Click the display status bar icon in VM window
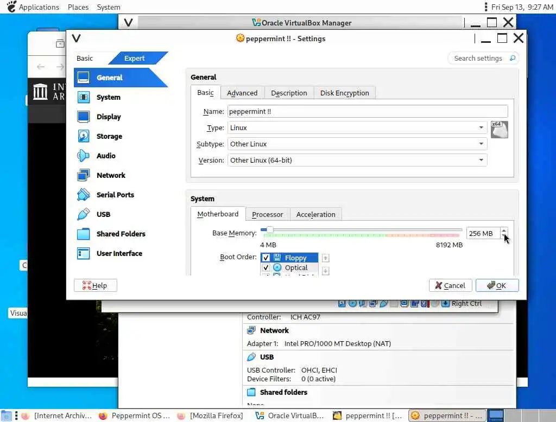Viewport: 556px width, 422px height. (404, 304)
